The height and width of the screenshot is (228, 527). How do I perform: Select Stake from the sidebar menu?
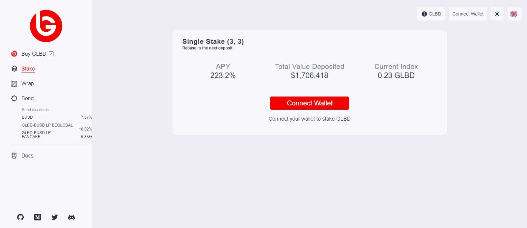tap(28, 69)
